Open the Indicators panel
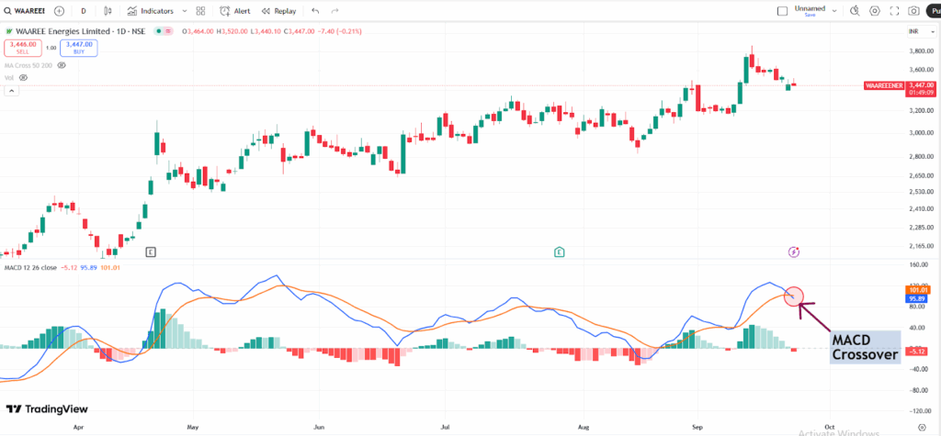941x436 pixels. [148, 11]
